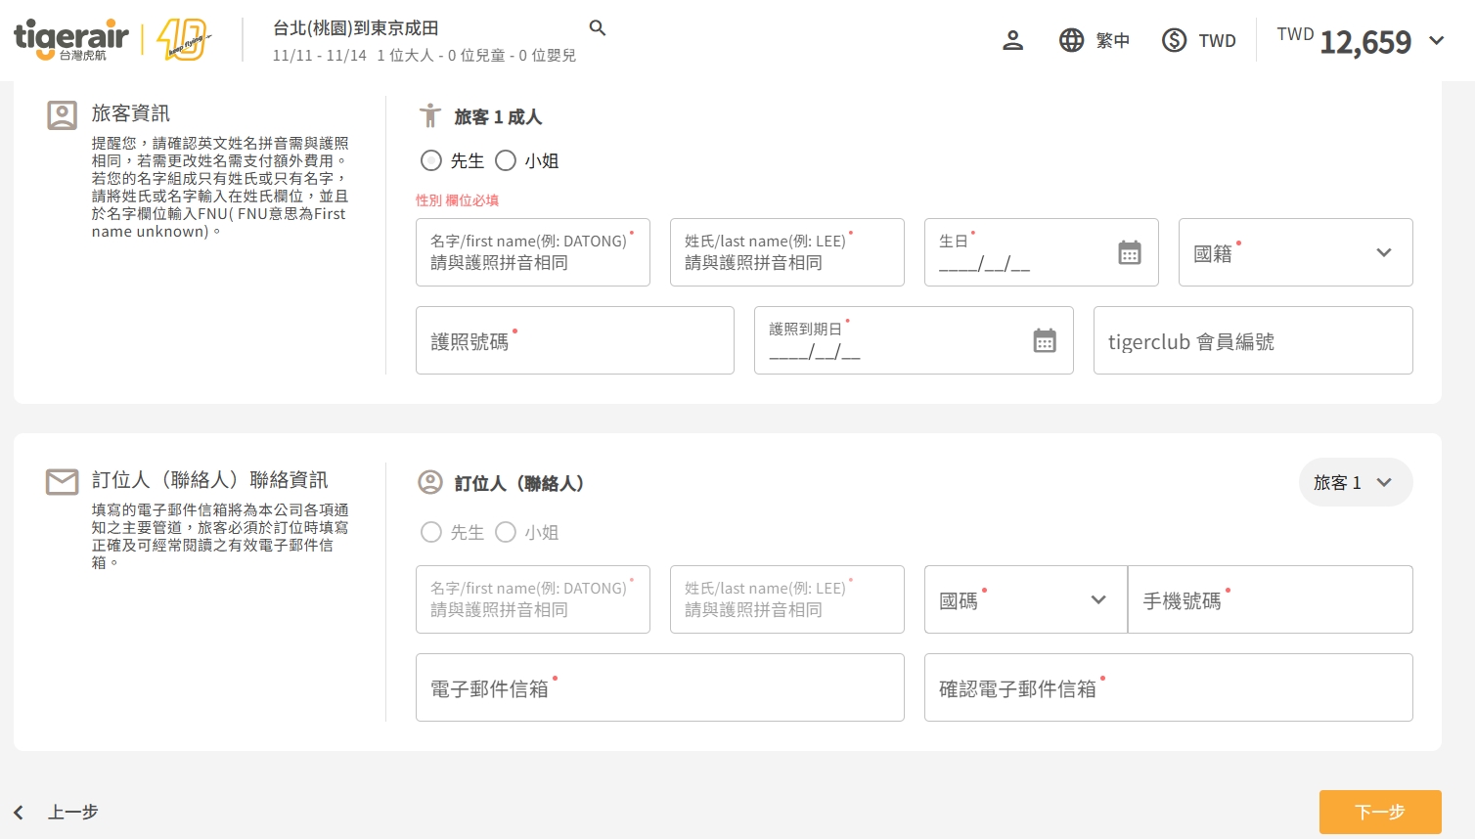The width and height of the screenshot is (1475, 839).
Task: Open passport expiry calendar icon
Action: pyautogui.click(x=1045, y=341)
